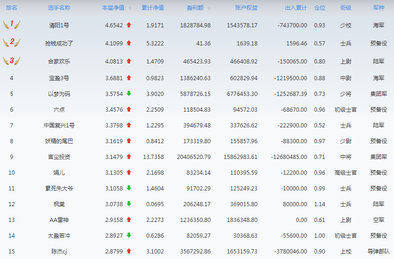Select position value 1.14
This screenshot has width=394, height=259.
[320, 204]
